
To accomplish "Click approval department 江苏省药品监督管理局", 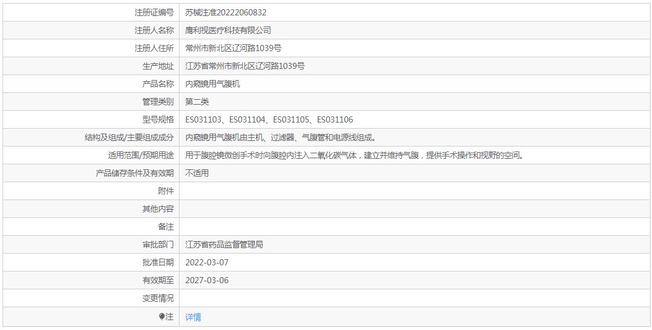I will point(224,244).
